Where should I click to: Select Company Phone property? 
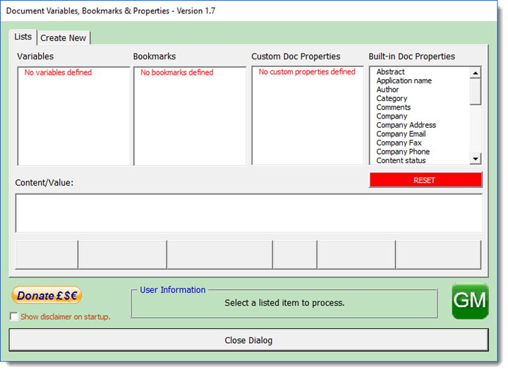pos(403,152)
